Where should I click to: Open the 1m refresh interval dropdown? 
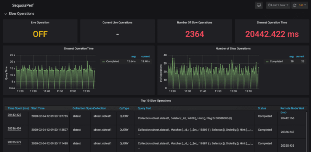(303, 5)
